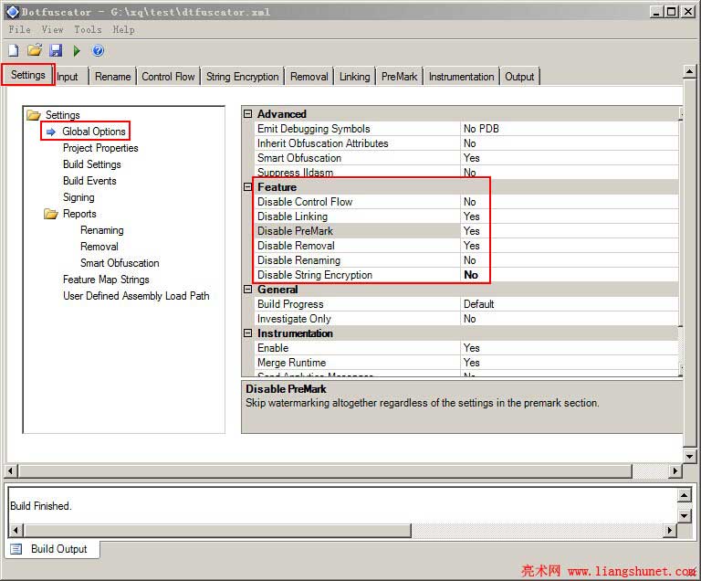The image size is (701, 581).
Task: Click the Settings root folder icon
Action: 34,115
